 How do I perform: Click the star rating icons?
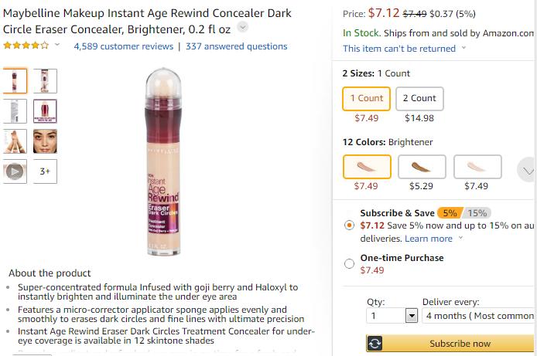(x=26, y=46)
